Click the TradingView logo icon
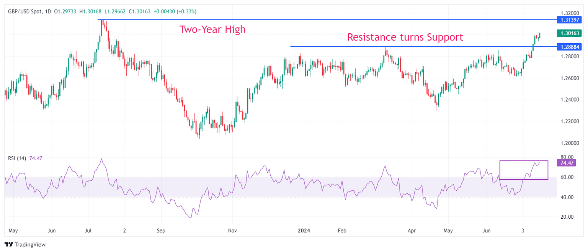The image size is (588, 252). (8, 244)
